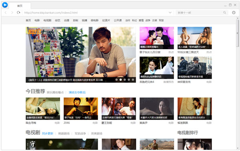This screenshot has width=240, height=151.
Task: Open the 纪录片 navigation item
Action: click(x=106, y=20)
